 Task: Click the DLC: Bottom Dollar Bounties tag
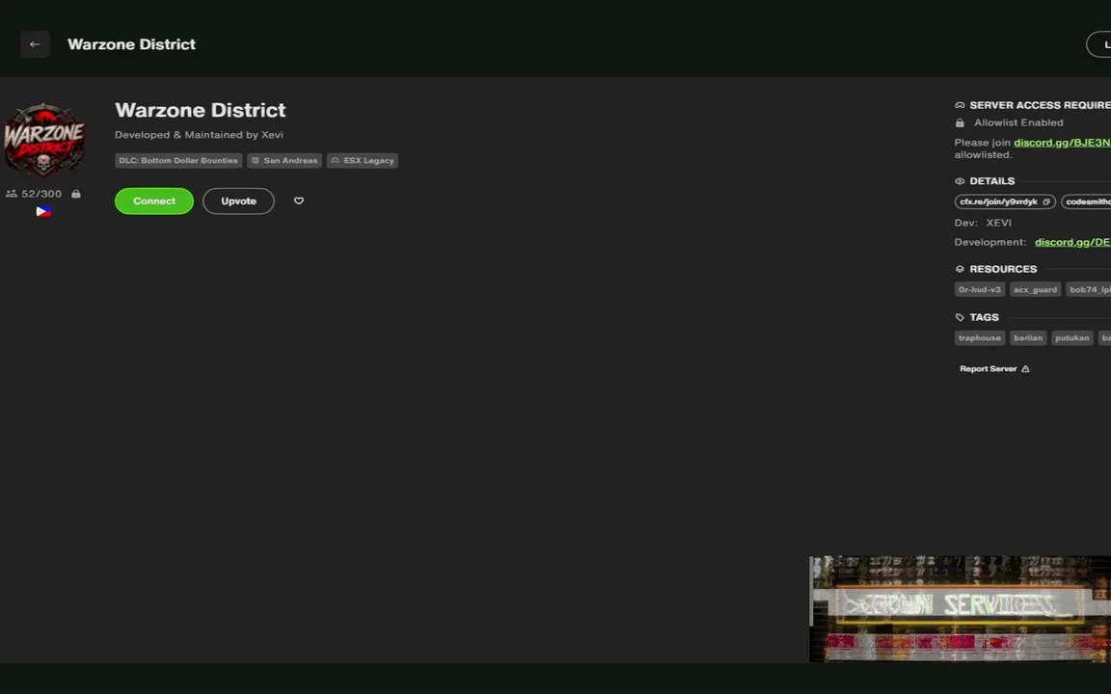coord(178,161)
